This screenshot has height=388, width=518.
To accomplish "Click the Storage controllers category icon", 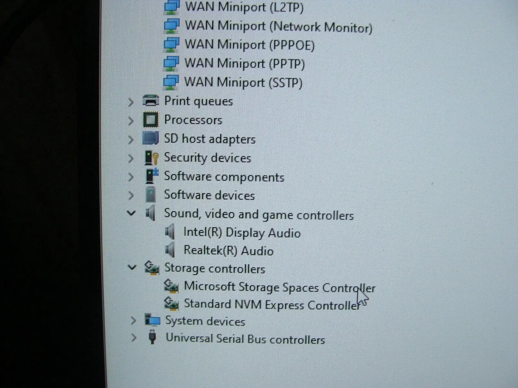I will [x=152, y=268].
